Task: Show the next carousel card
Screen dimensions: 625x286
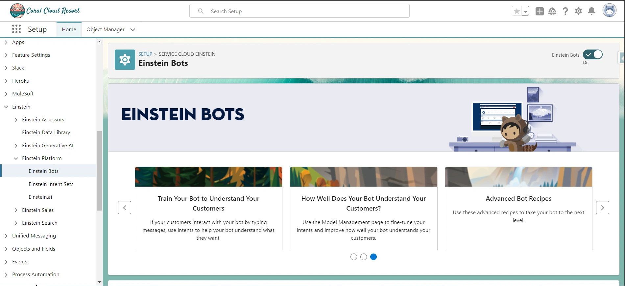Action: pos(603,208)
